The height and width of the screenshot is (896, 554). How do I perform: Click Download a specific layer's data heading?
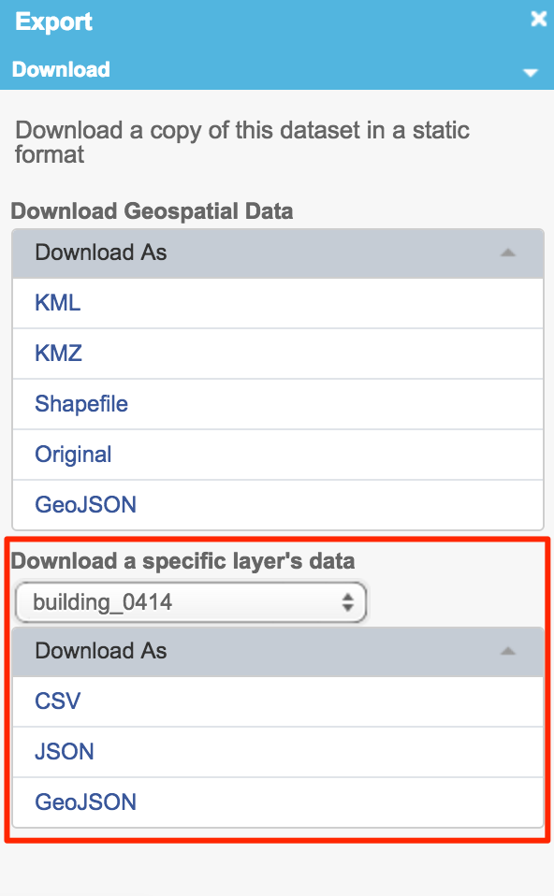(x=183, y=561)
